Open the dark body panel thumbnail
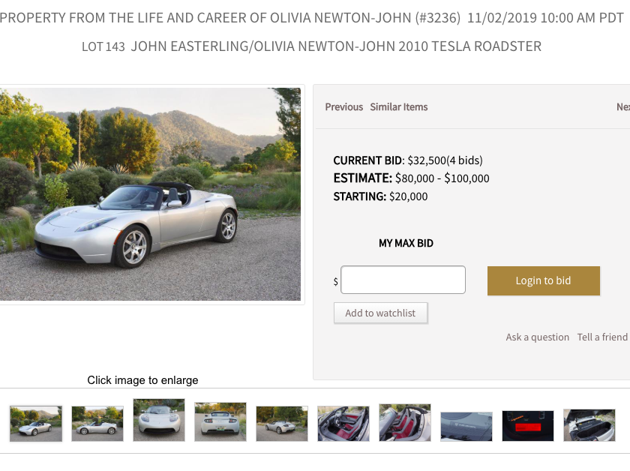 466,427
